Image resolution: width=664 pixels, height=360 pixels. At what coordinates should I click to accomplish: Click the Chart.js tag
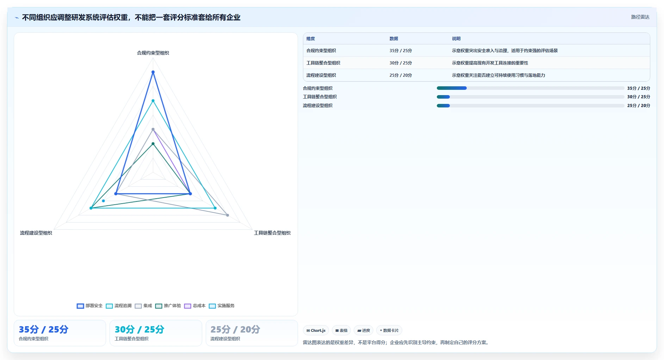316,330
